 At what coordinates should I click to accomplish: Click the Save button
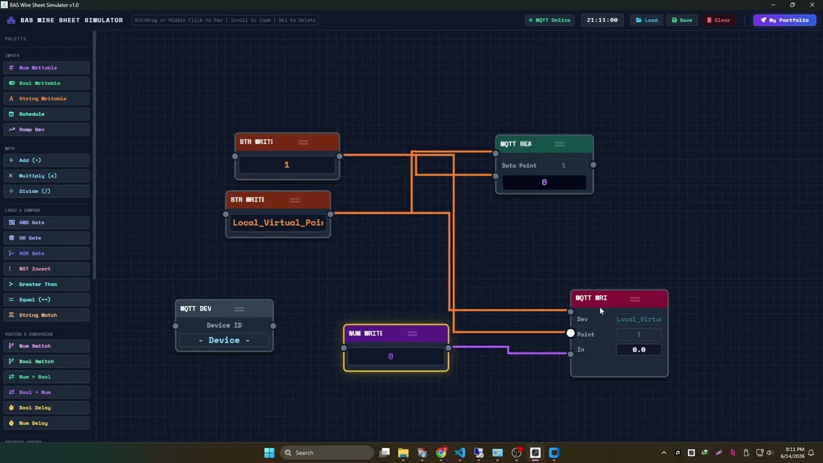[682, 20]
